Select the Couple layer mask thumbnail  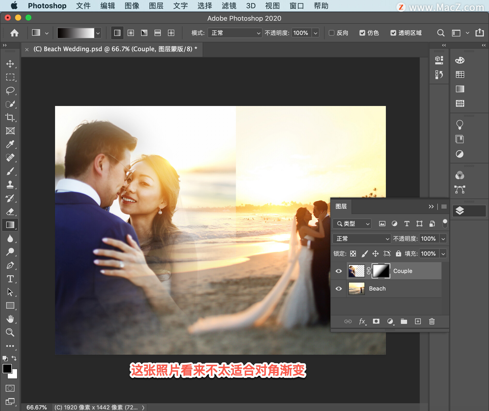click(381, 271)
